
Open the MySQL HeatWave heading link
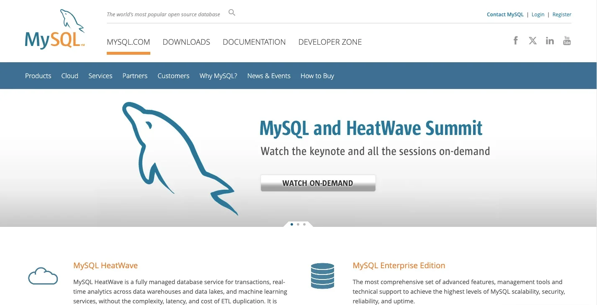click(106, 265)
